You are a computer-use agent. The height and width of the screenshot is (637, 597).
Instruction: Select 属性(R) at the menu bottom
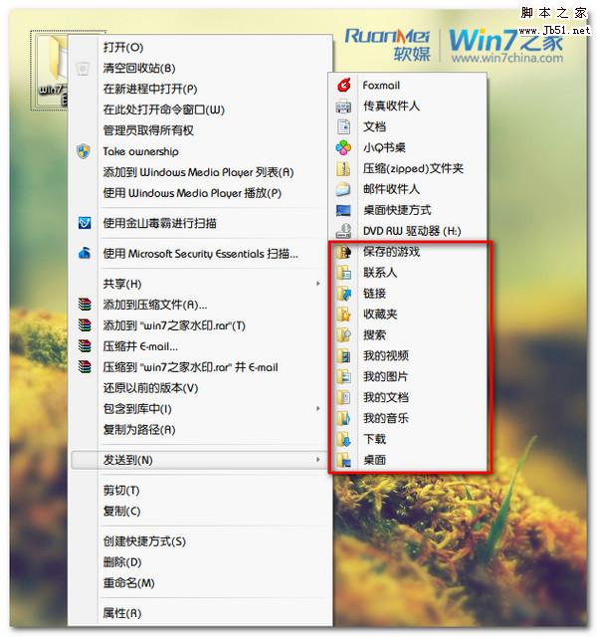point(122,613)
